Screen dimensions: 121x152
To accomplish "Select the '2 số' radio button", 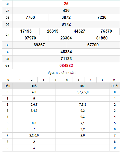I will point(66,73).
